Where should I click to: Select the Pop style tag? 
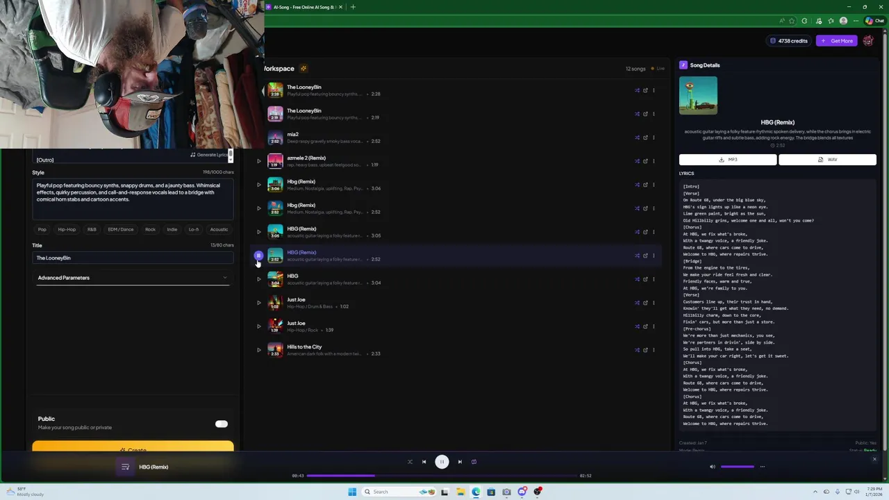pos(42,229)
